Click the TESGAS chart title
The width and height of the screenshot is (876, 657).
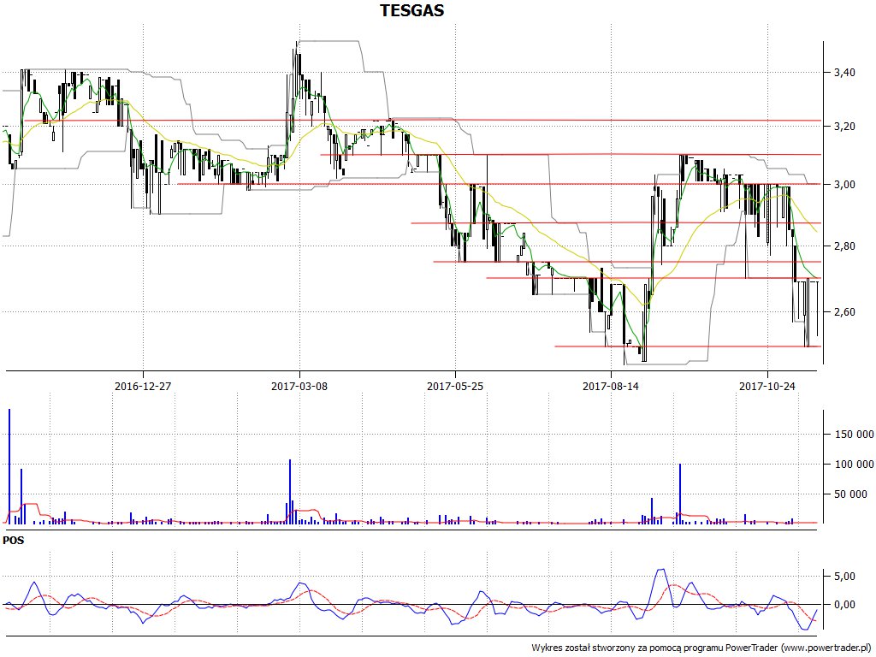click(411, 10)
